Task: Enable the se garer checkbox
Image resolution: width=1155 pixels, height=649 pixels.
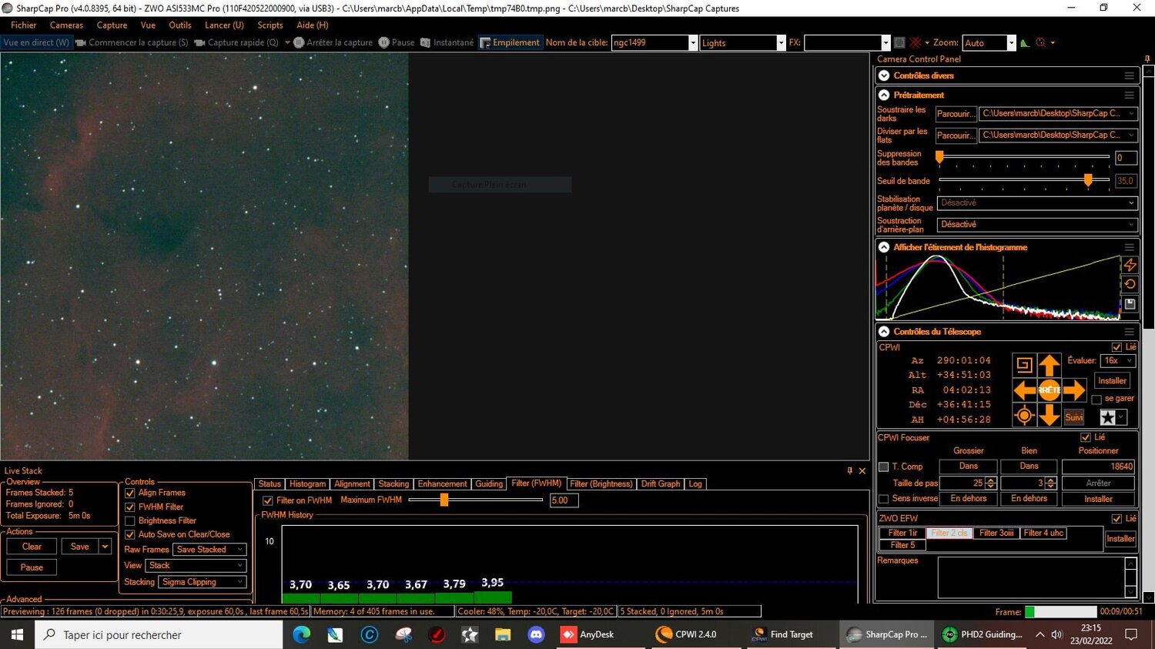Action: [x=1097, y=398]
